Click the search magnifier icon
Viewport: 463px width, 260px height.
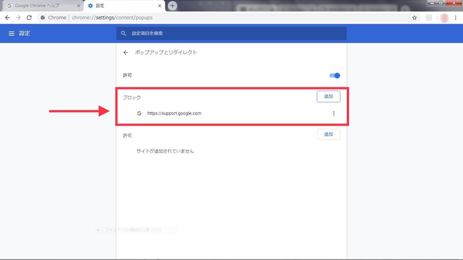click(x=123, y=33)
